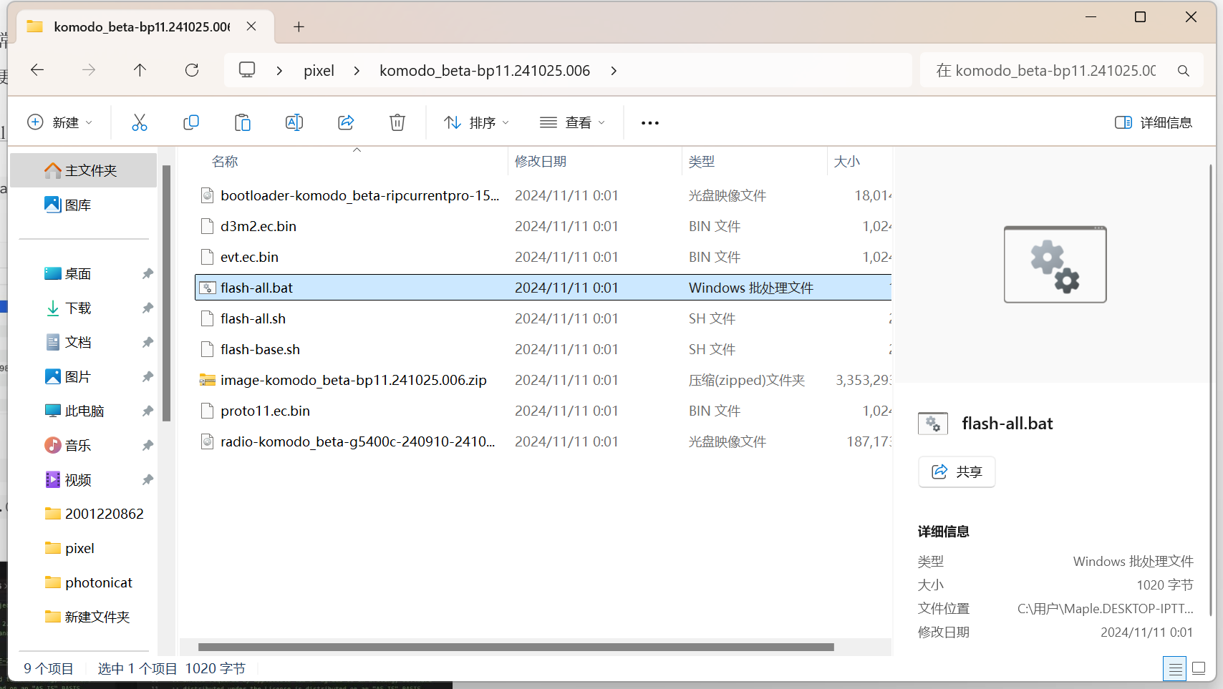Paste from clipboard via toolbar icon
The image size is (1223, 689).
point(242,122)
